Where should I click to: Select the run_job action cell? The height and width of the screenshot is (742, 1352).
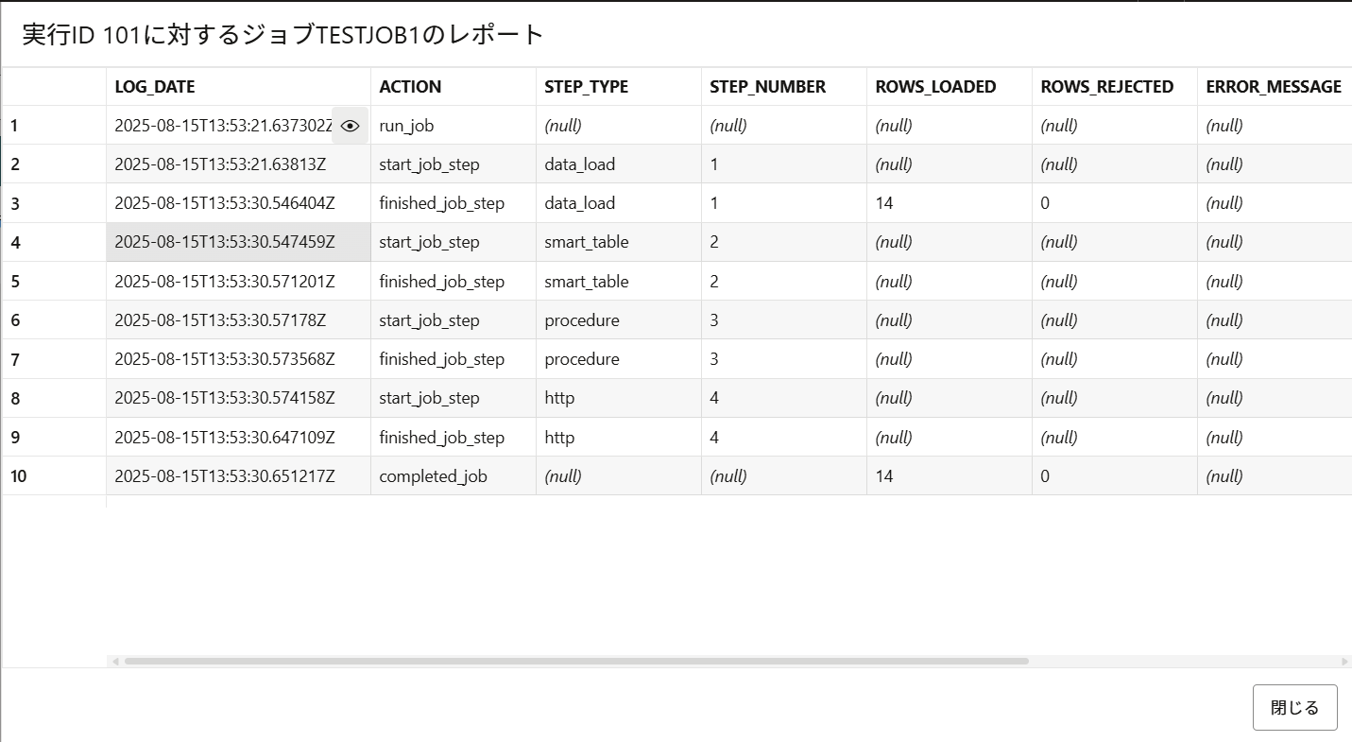click(x=453, y=126)
